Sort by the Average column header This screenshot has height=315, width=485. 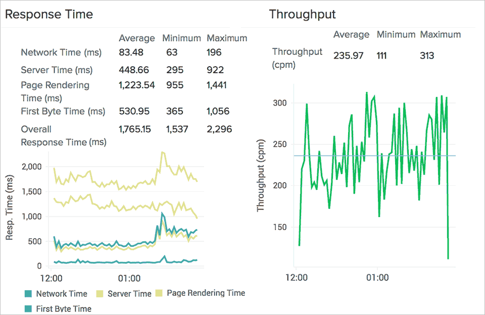tap(136, 38)
